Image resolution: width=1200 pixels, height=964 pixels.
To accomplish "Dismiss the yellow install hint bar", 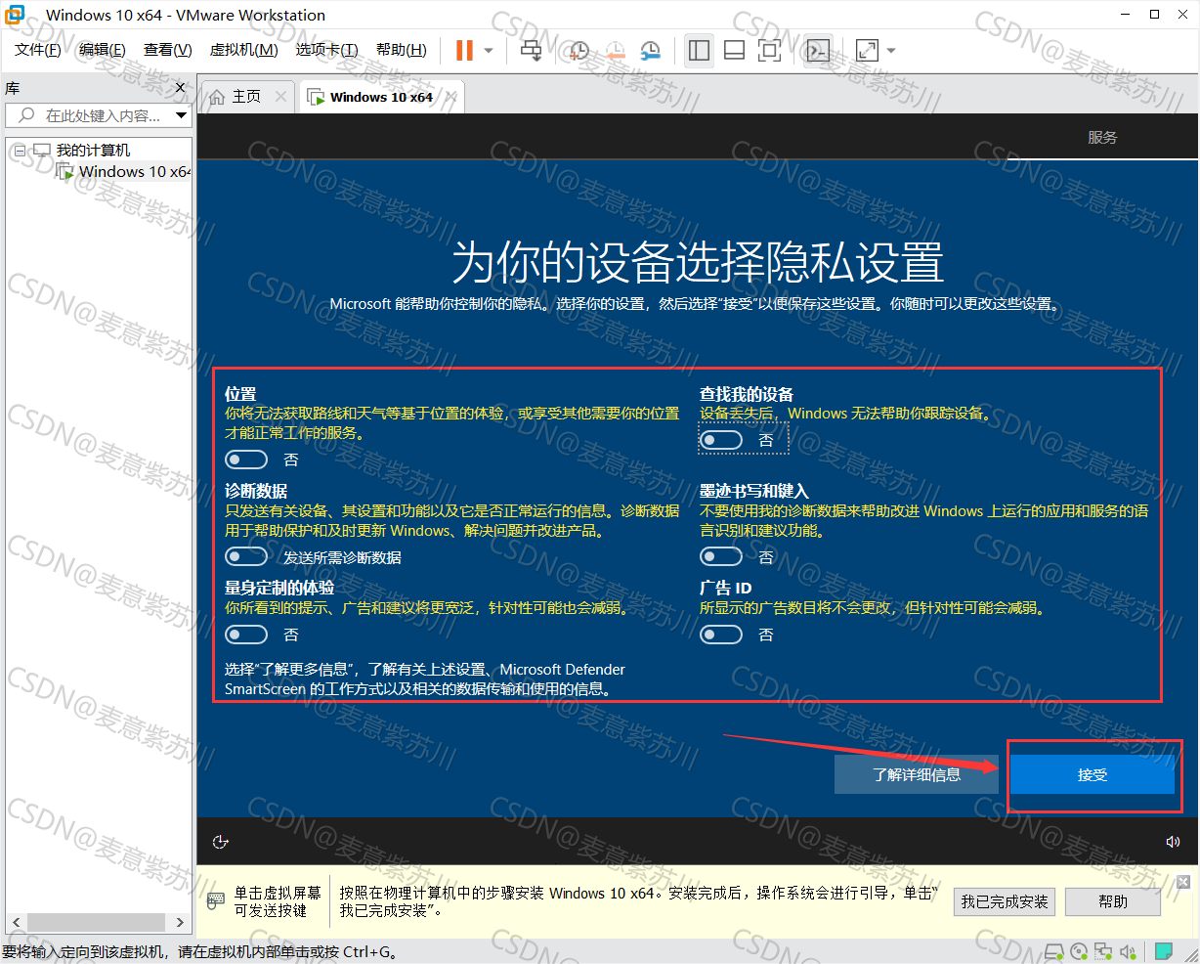I will tap(1183, 882).
